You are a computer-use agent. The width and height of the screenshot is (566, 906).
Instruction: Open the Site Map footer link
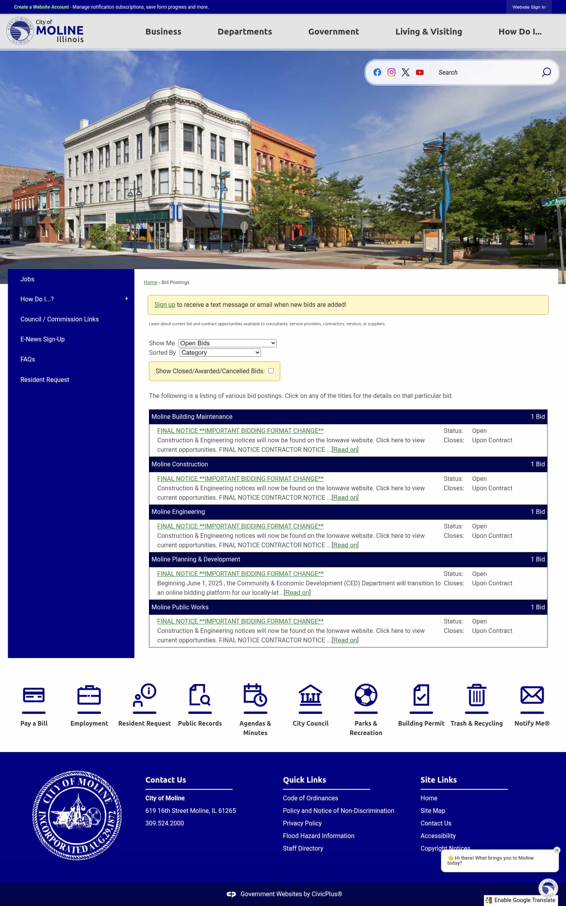point(433,811)
